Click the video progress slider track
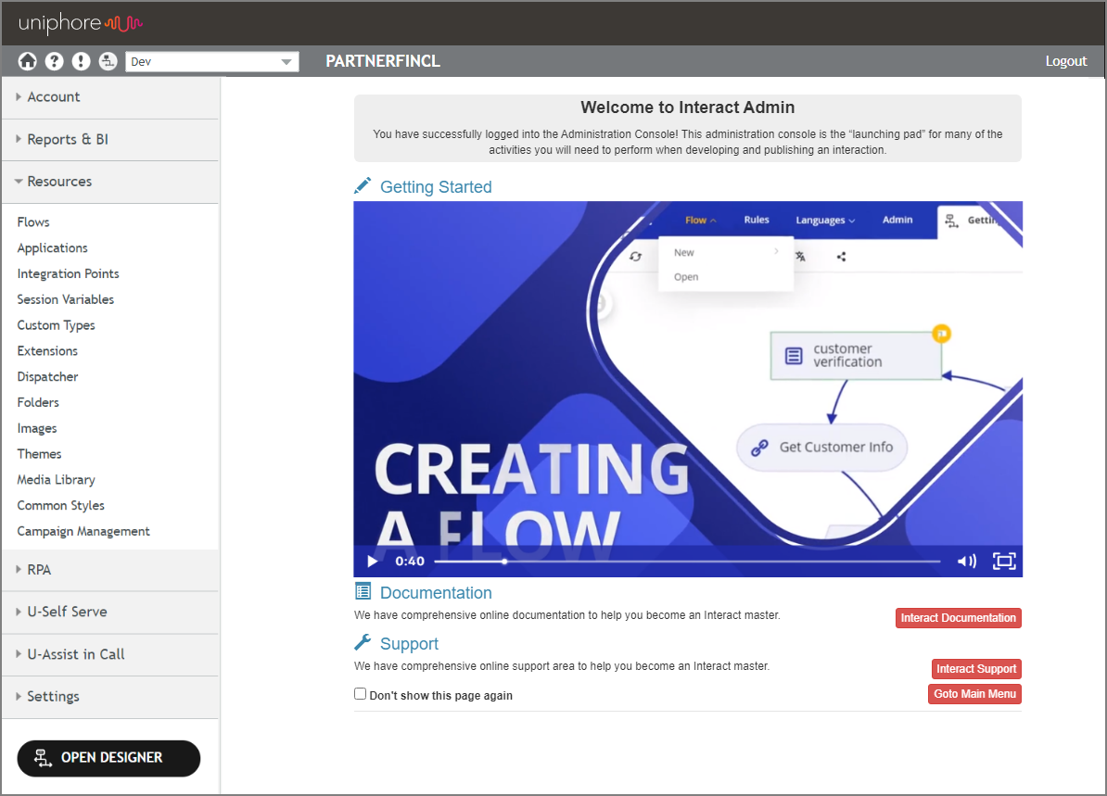1107x796 pixels. (687, 562)
